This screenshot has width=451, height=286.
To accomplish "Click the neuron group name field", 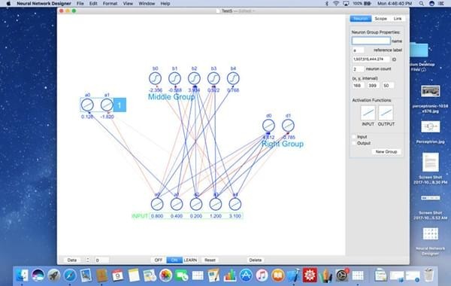I will [371, 41].
